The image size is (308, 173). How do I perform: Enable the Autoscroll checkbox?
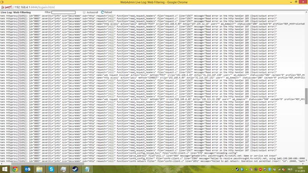84,12
